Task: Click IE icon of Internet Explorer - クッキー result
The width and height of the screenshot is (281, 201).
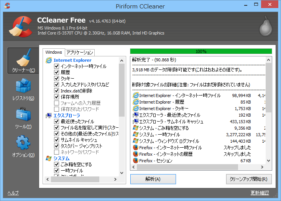Action: [x=136, y=109]
